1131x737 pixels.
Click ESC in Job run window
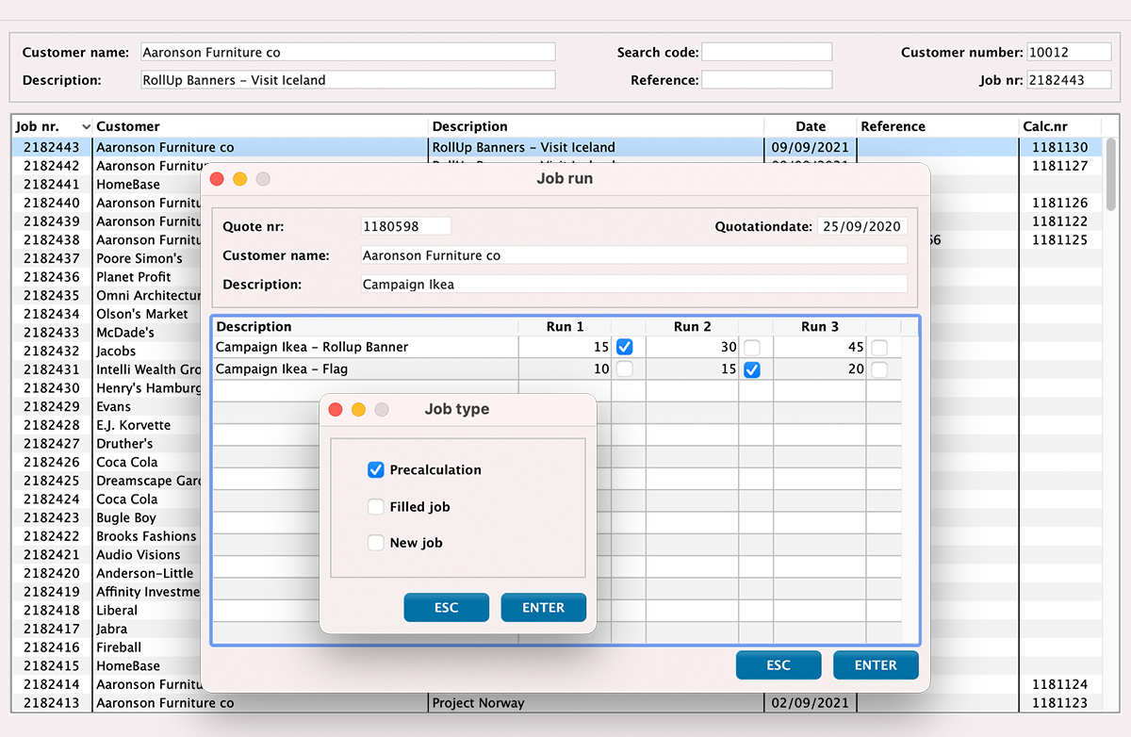pos(779,665)
